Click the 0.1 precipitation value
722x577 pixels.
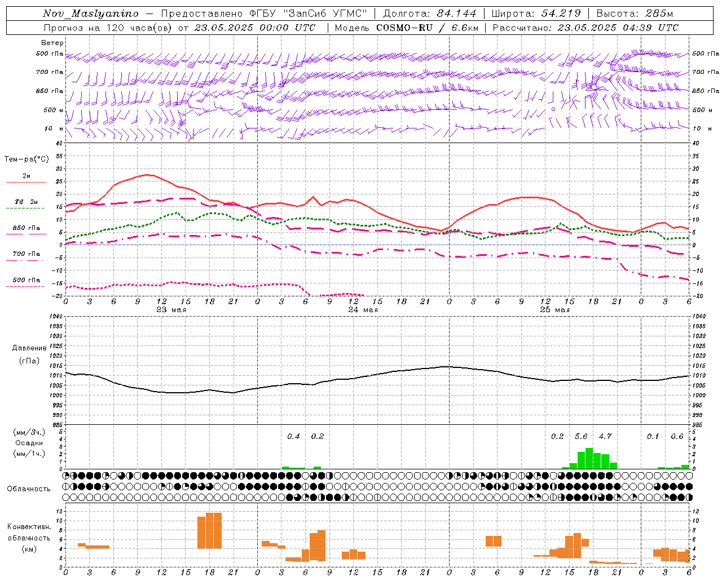click(653, 437)
